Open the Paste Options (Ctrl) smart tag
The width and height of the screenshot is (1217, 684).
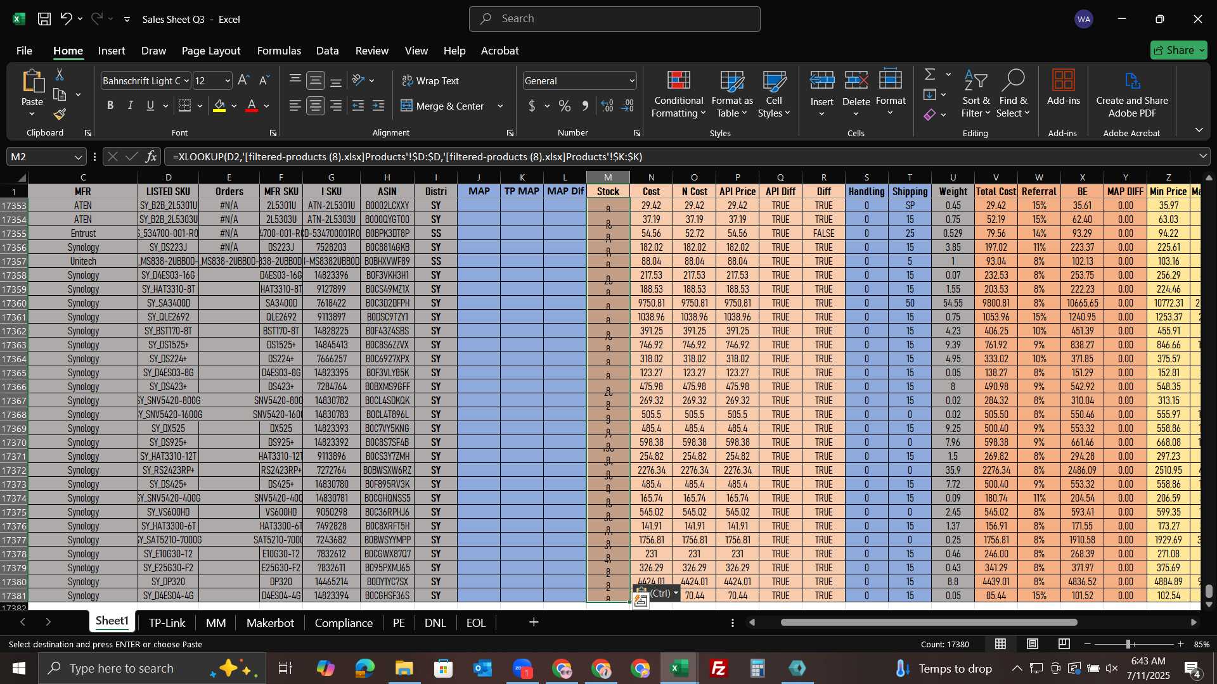658,593
